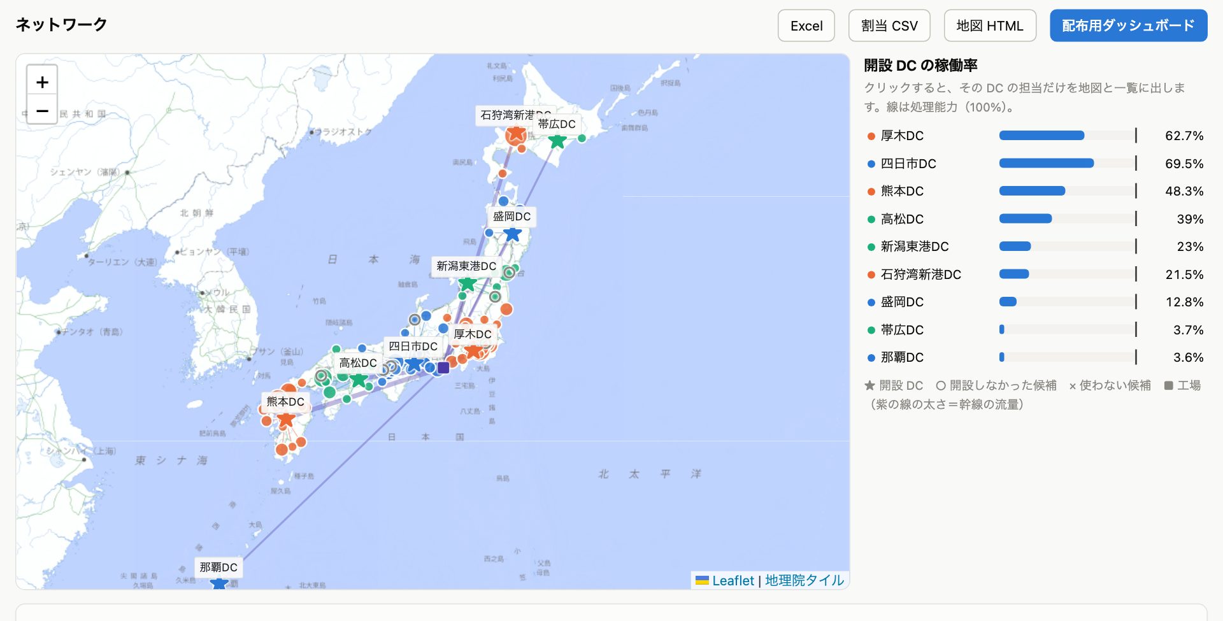
Task: Click the 新潟東港DC green star marker
Action: pyautogui.click(x=468, y=283)
